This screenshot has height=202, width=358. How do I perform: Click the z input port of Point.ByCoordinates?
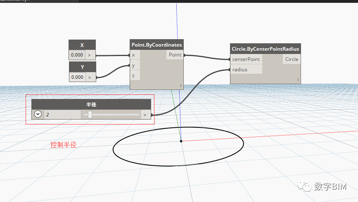[135, 75]
